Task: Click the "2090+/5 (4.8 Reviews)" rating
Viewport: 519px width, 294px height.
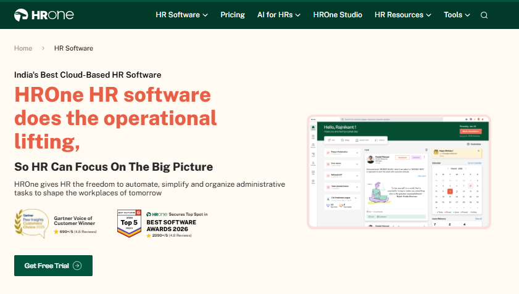Action: click(169, 235)
